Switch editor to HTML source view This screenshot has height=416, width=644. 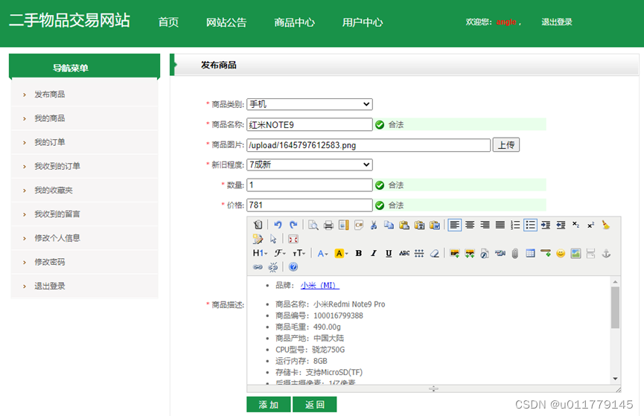(258, 225)
